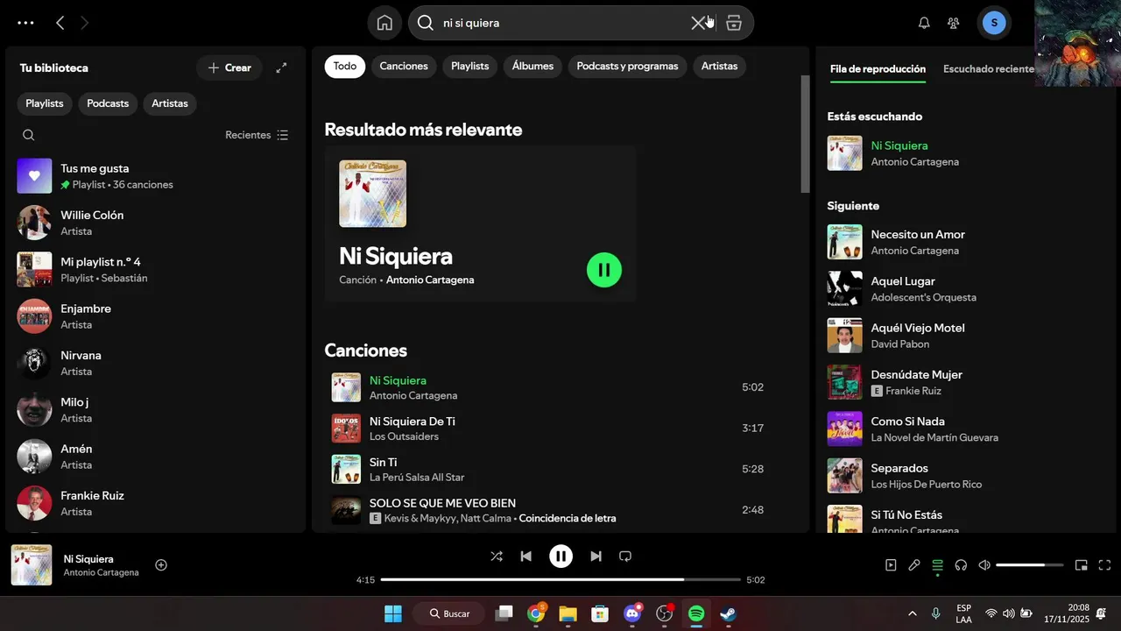Open Mi playlist n.º 4
Screen dimensions: 1121x631
click(x=154, y=269)
